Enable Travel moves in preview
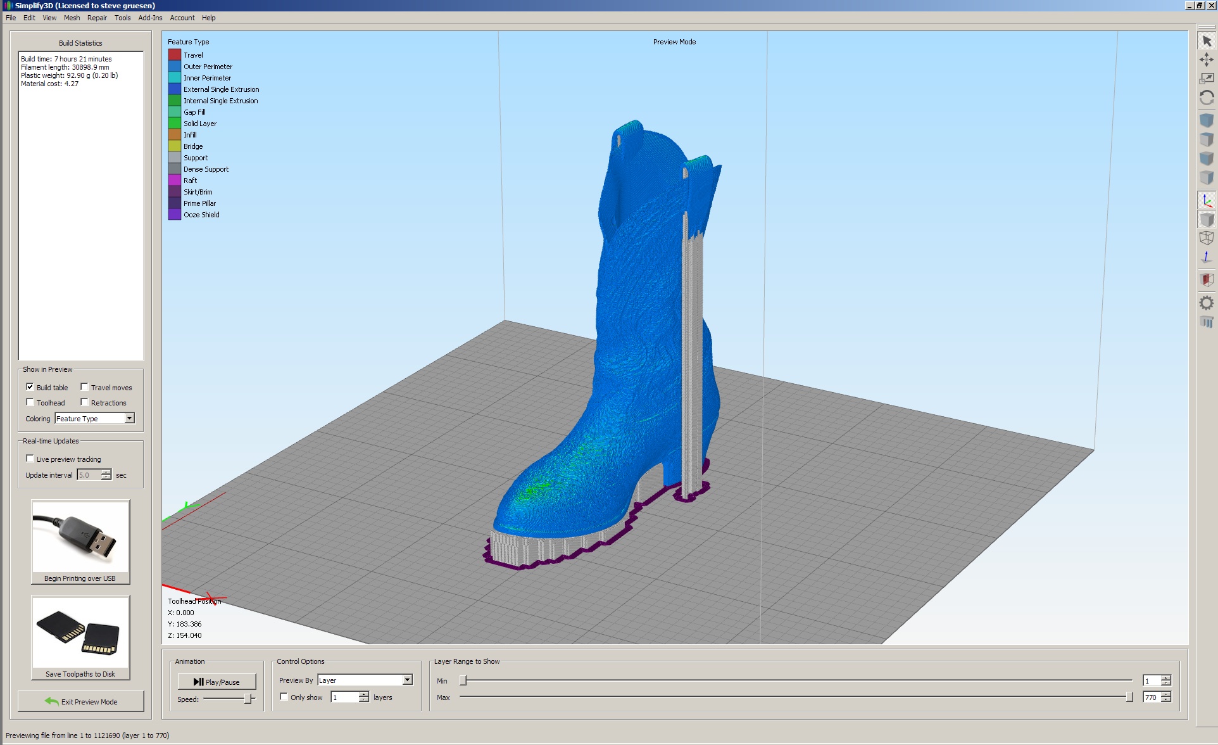Image resolution: width=1218 pixels, height=745 pixels. coord(84,386)
